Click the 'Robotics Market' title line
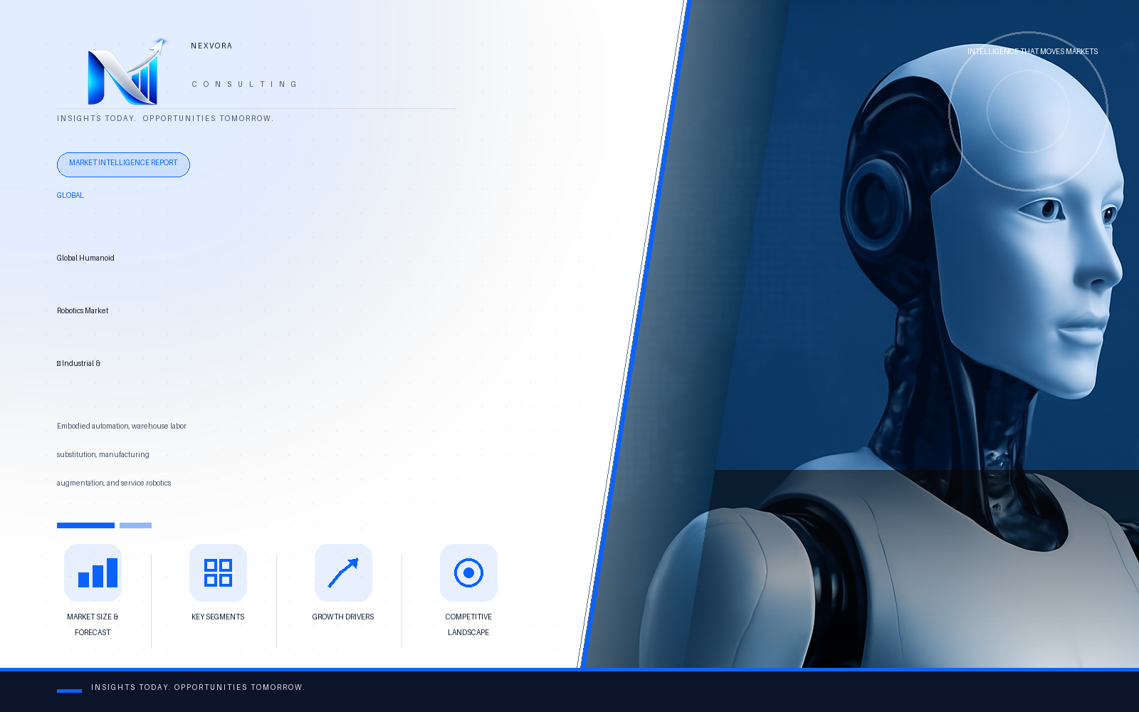 pyautogui.click(x=83, y=310)
